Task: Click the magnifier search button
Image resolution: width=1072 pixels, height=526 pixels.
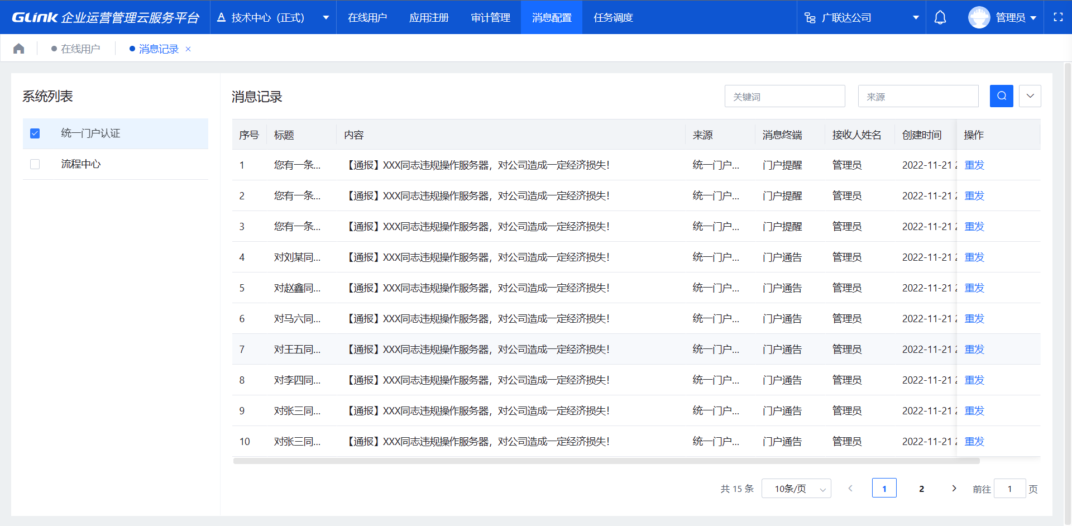Action: (x=1002, y=96)
